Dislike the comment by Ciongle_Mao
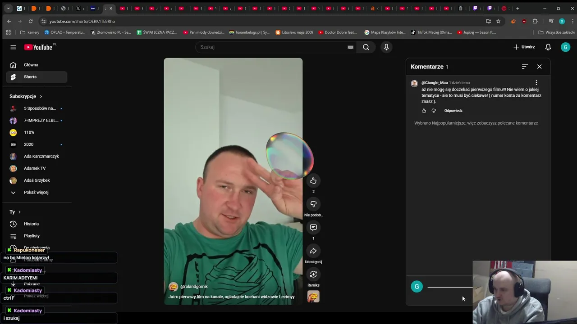The height and width of the screenshot is (324, 577). click(x=434, y=111)
